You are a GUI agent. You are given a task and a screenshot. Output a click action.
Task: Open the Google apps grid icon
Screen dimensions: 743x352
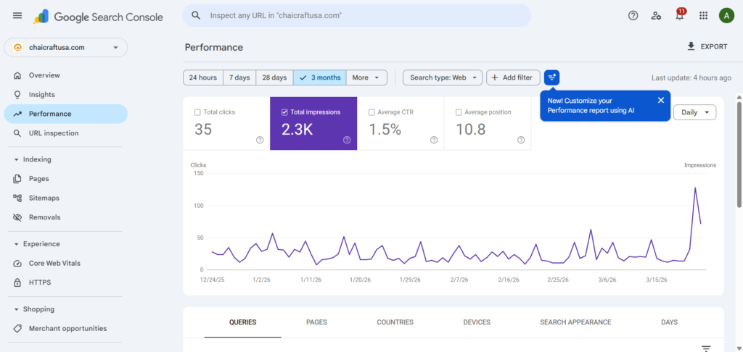(x=703, y=16)
